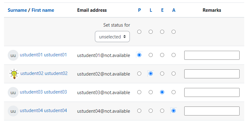
Task: Click the E status column header
Action: click(x=162, y=10)
